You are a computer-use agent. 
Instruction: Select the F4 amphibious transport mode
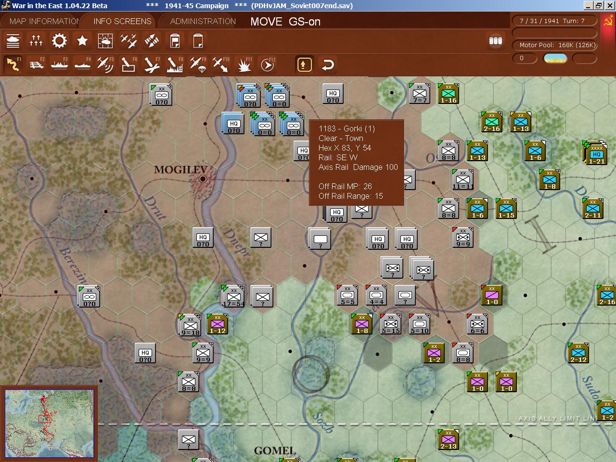point(82,64)
